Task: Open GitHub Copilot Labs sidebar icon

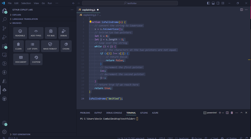Action: 4,90
